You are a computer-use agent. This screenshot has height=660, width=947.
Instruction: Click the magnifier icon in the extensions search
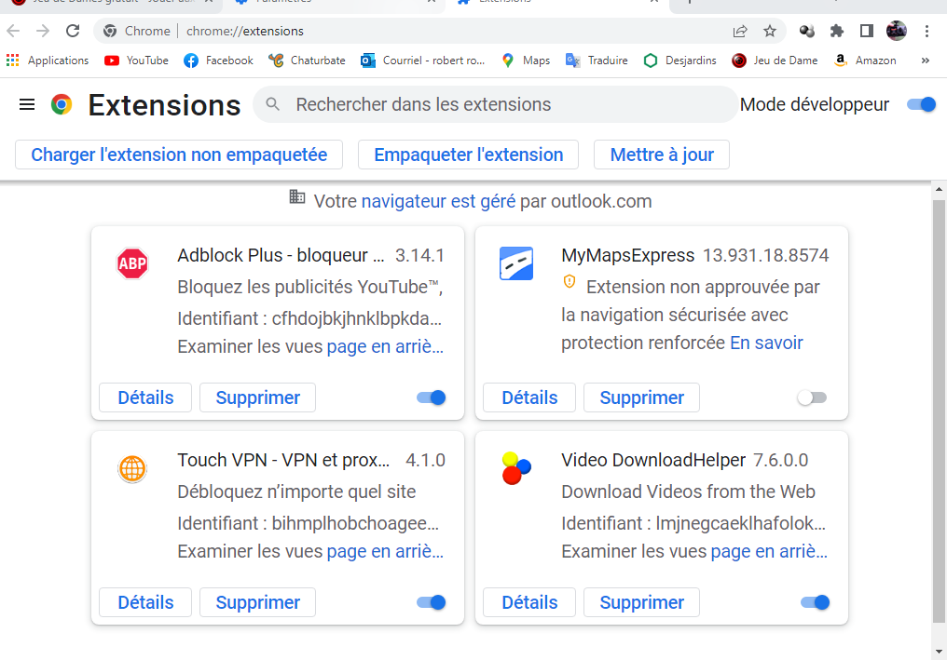273,104
